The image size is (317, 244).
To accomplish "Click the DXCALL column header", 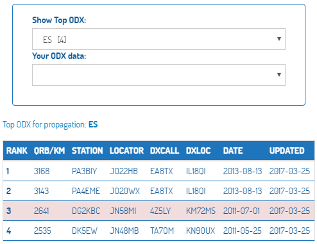I will click(164, 150).
